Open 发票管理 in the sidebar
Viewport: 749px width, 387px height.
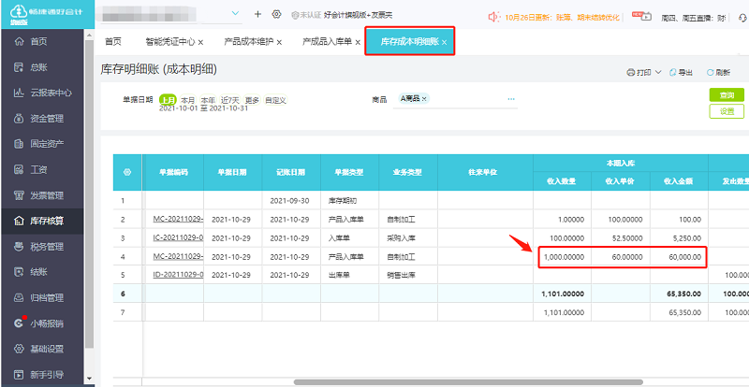pos(46,195)
